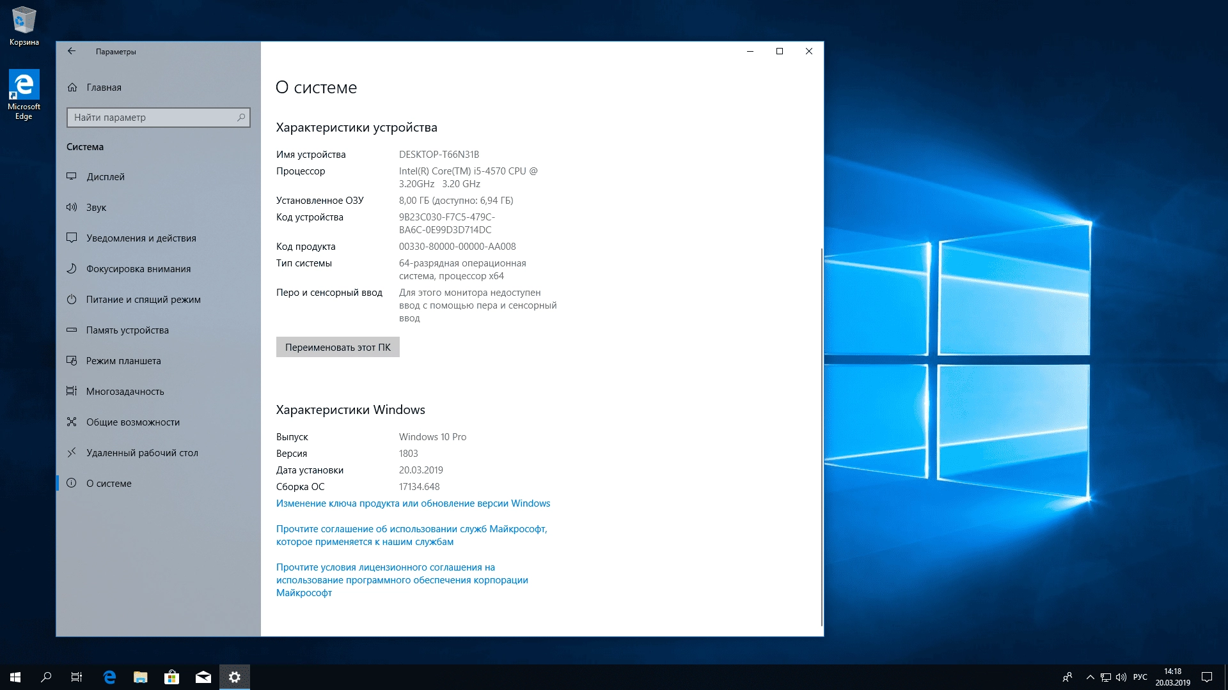Select the Звук speaker icon
This screenshot has height=690, width=1228.
72,207
